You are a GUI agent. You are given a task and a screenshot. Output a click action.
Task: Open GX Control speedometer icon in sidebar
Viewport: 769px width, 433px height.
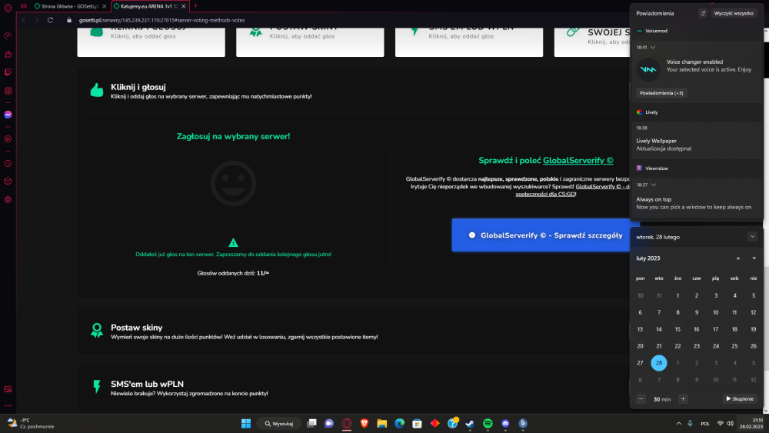click(8, 36)
